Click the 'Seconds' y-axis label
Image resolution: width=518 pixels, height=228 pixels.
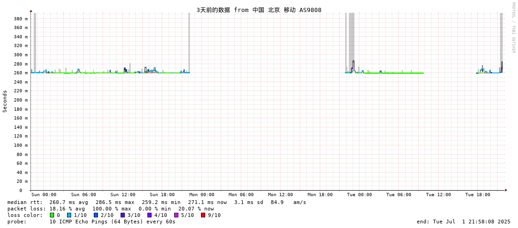click(x=5, y=101)
